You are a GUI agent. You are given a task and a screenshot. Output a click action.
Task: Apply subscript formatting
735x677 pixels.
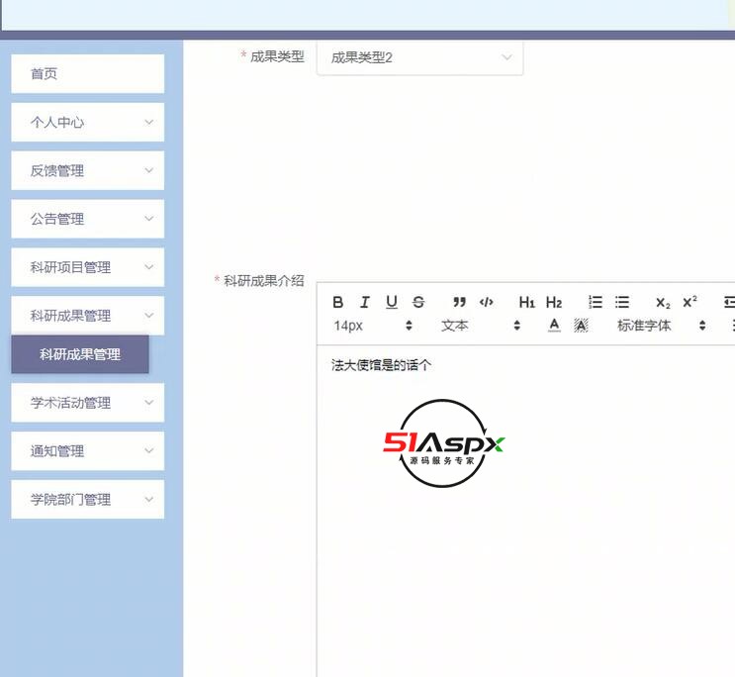663,302
